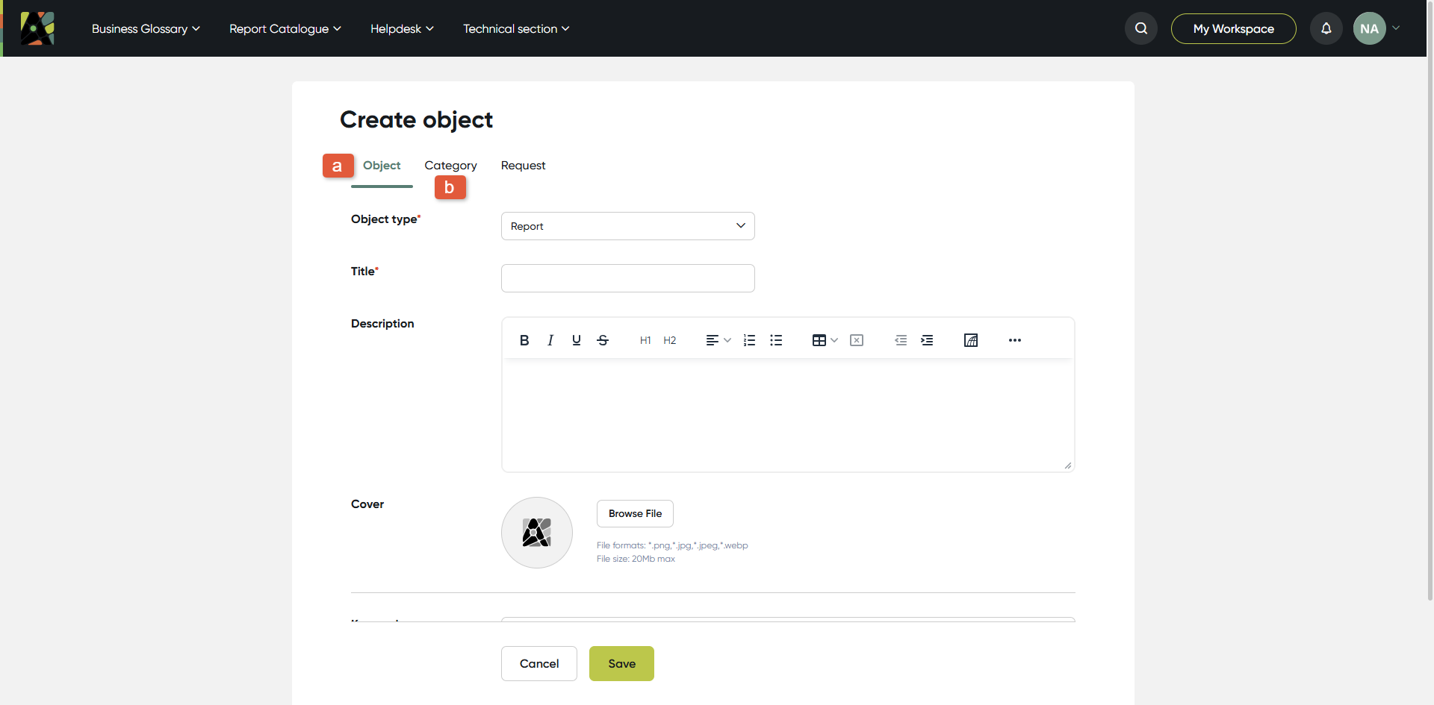Focus the Title input field
Screen dimensions: 1434x705
coord(628,278)
